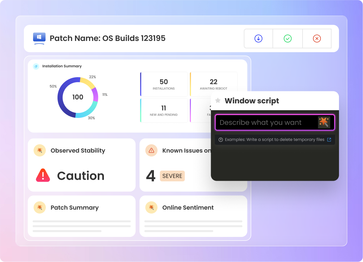Click the magic wand generate icon

[x=324, y=123]
